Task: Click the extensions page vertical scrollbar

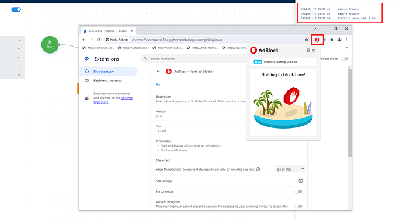Action: (x=350, y=113)
